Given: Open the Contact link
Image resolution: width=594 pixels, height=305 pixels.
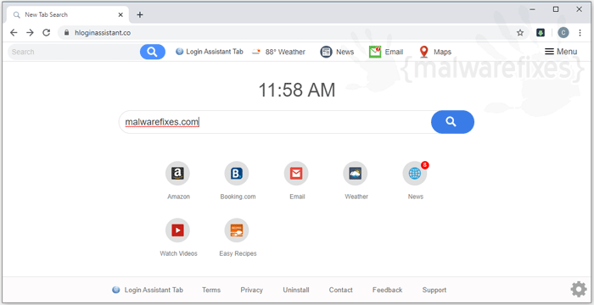Looking at the screenshot, I should pyautogui.click(x=340, y=291).
